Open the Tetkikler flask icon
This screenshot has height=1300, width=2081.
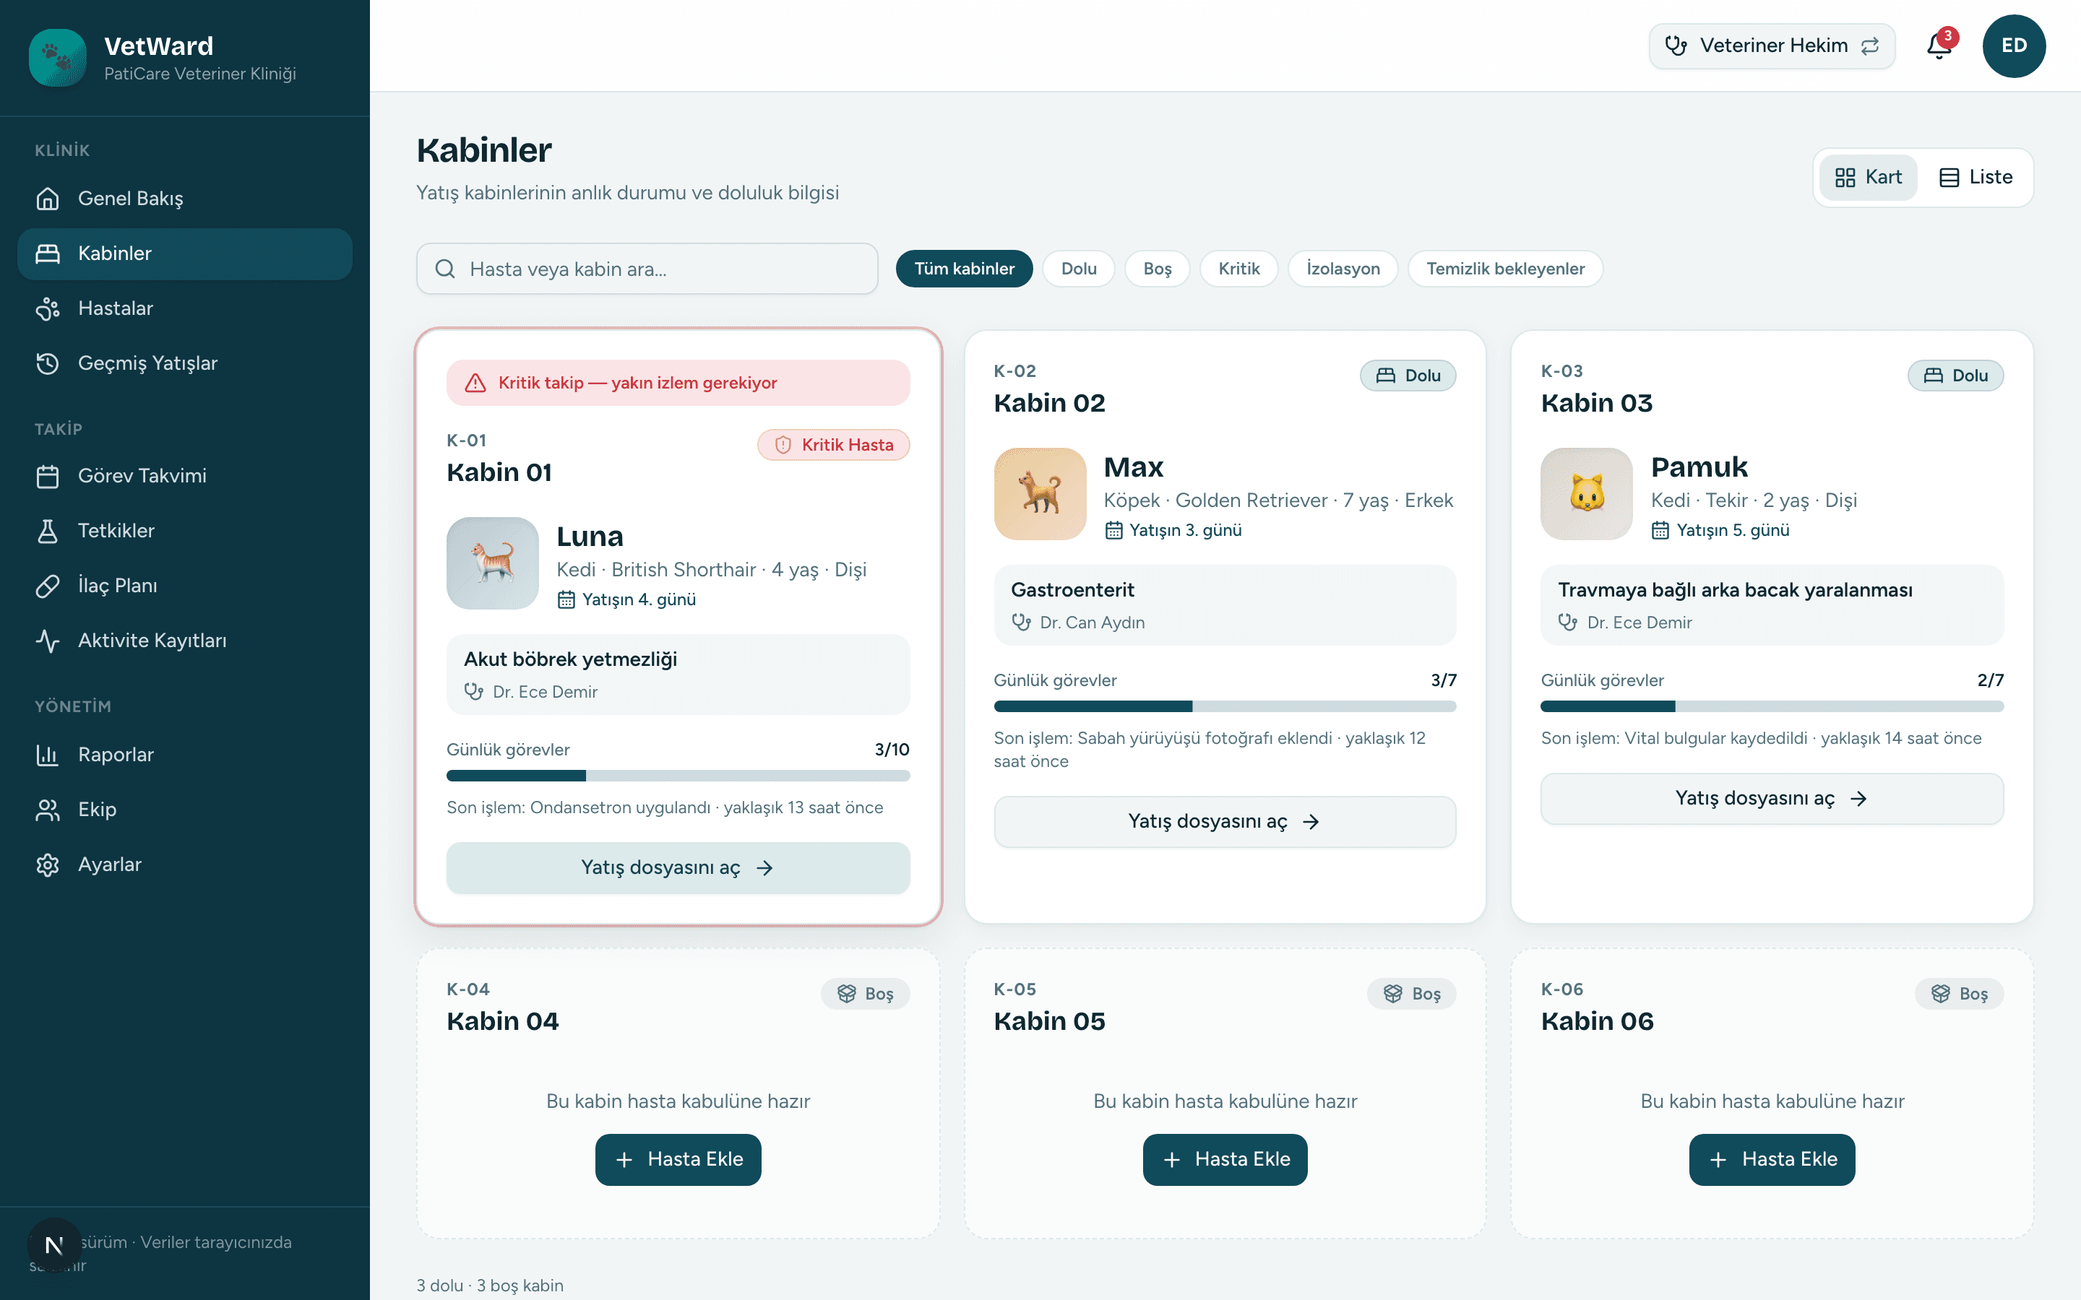pos(47,531)
